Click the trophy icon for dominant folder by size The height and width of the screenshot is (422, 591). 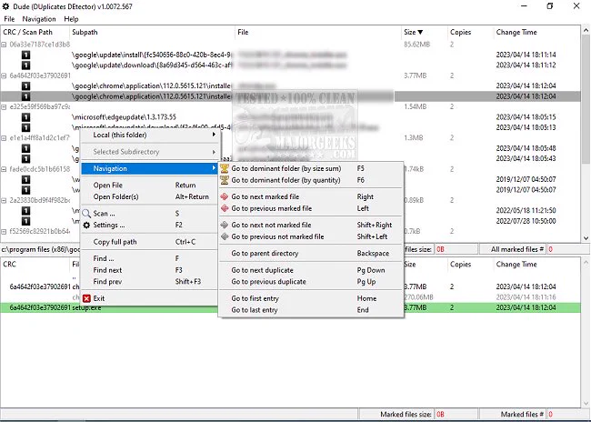tap(225, 168)
